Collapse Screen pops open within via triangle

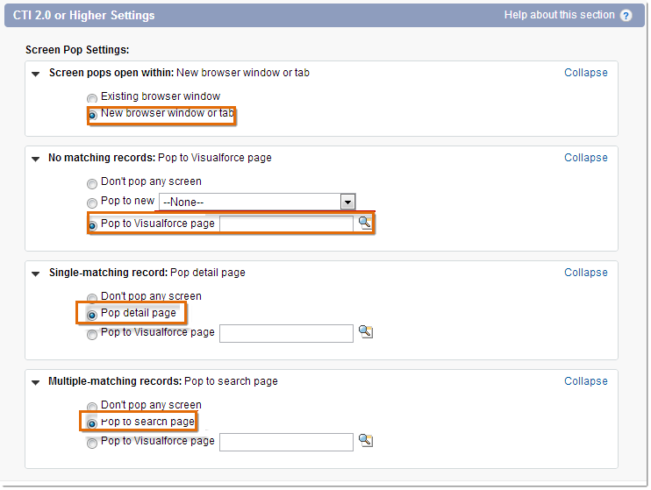pos(36,75)
